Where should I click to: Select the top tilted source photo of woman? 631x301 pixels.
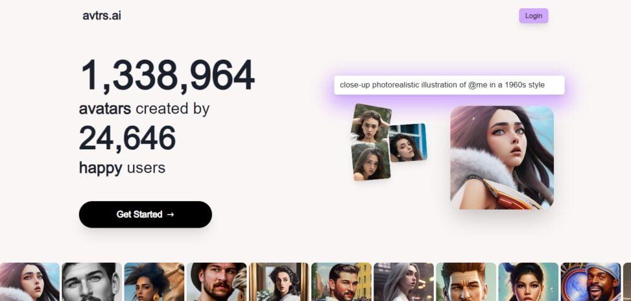pos(370,123)
